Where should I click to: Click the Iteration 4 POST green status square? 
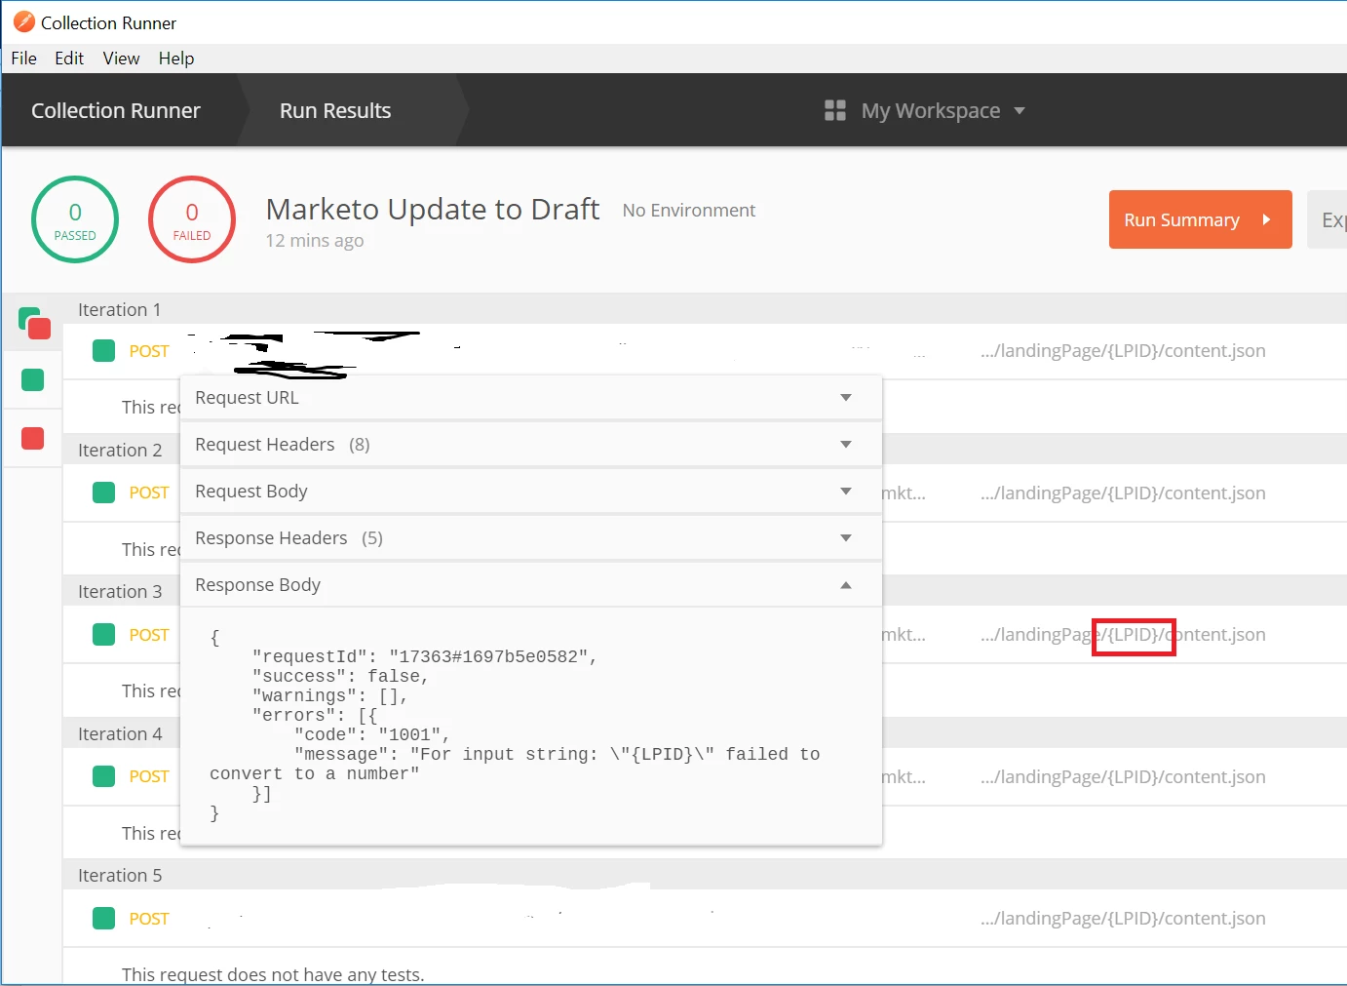[104, 776]
